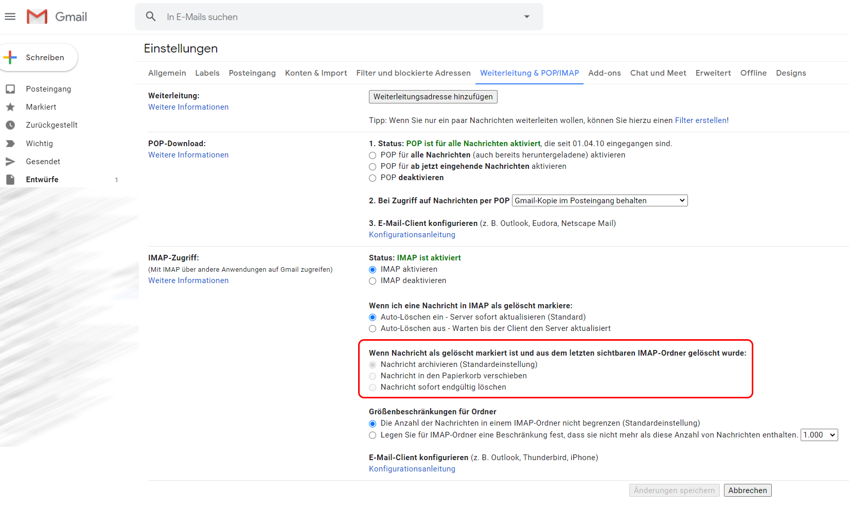Click the colorful plus compose icon
849x508 pixels.
click(10, 57)
